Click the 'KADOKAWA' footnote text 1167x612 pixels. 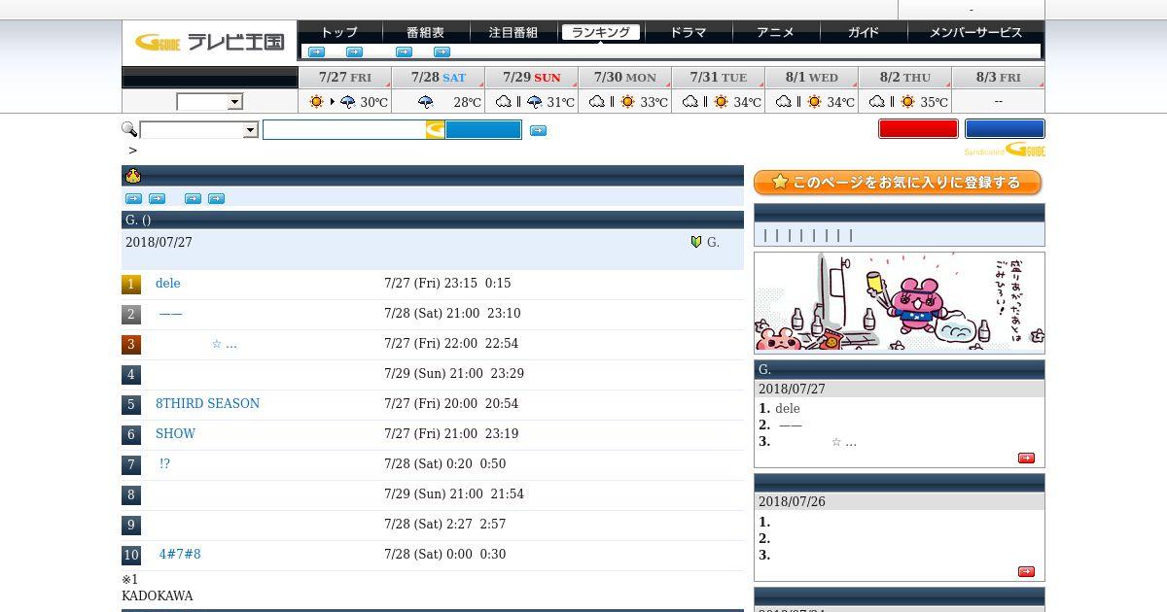click(158, 596)
